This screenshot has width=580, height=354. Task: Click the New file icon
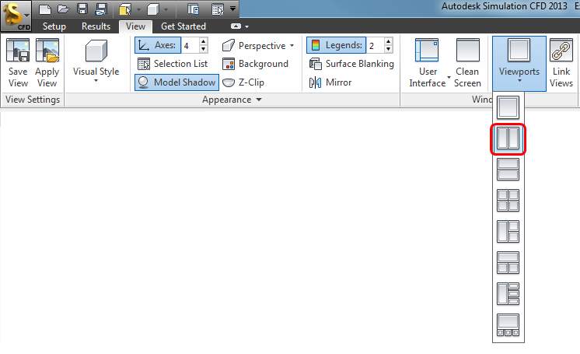click(x=44, y=9)
